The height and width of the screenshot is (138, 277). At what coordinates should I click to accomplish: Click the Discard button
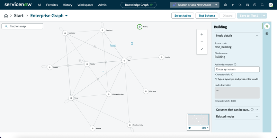tap(227, 16)
